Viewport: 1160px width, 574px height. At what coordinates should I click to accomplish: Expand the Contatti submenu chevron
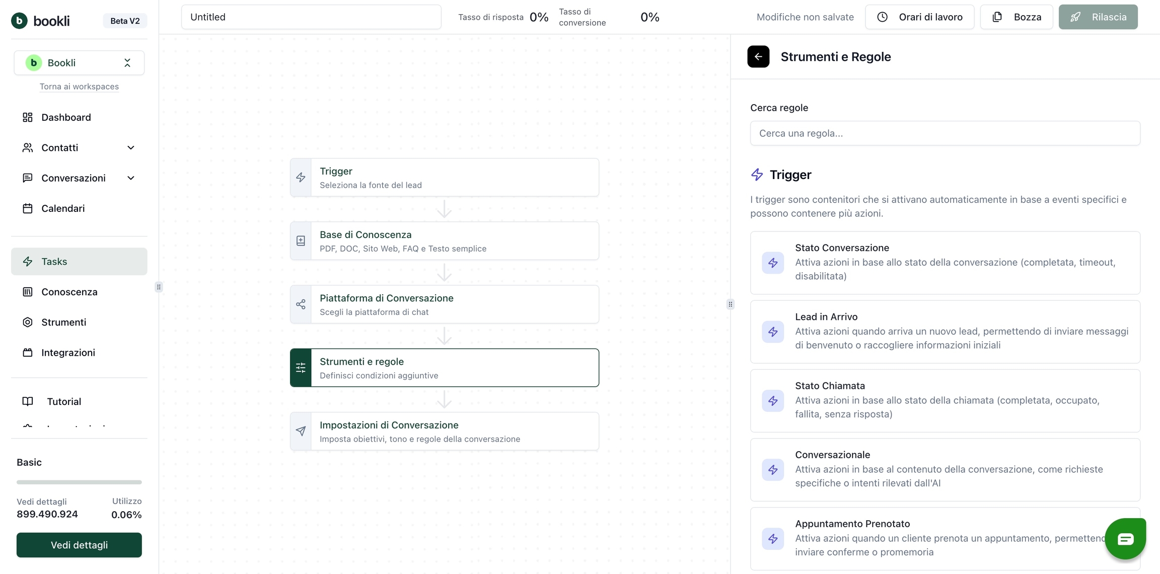(131, 148)
